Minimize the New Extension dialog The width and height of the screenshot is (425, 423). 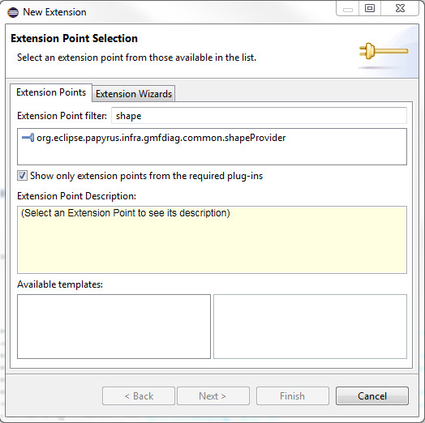tap(348, 9)
